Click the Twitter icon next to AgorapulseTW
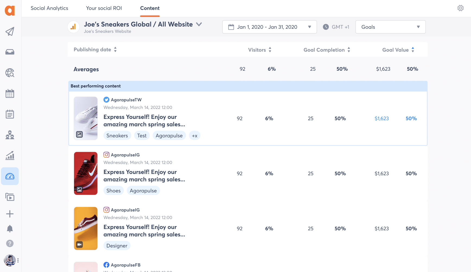 coord(106,100)
